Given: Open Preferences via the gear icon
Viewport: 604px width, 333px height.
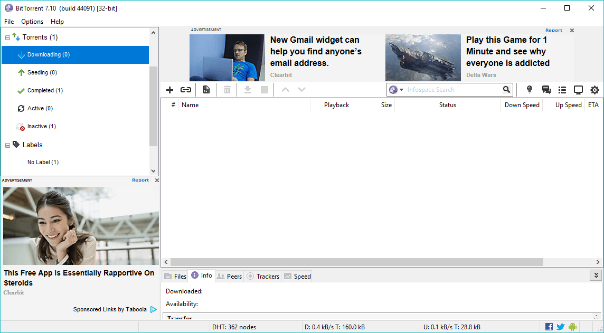Looking at the screenshot, I should [x=594, y=90].
